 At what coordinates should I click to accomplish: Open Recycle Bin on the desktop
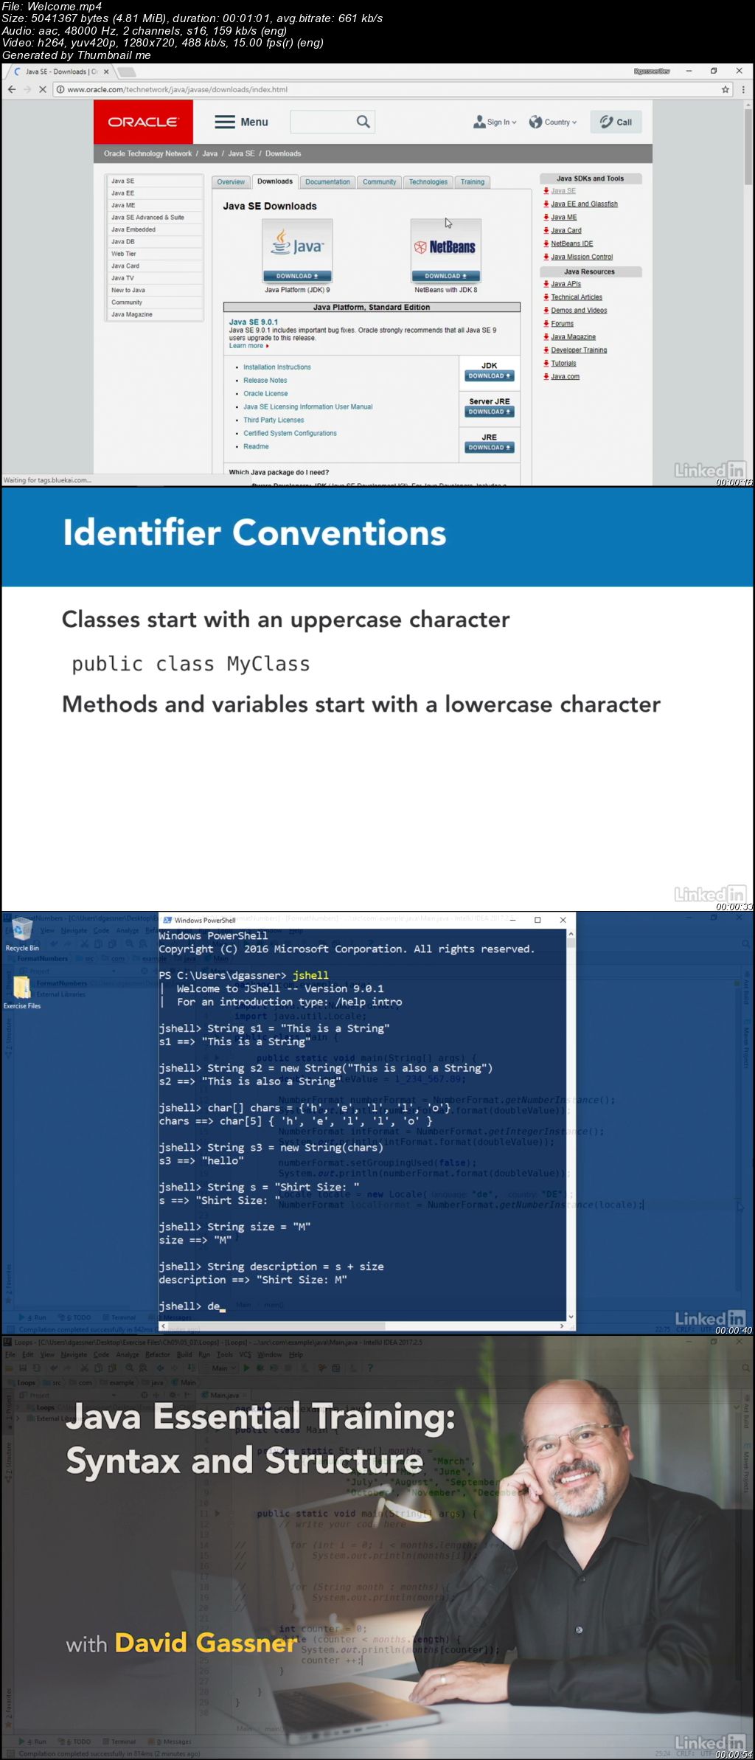click(22, 935)
